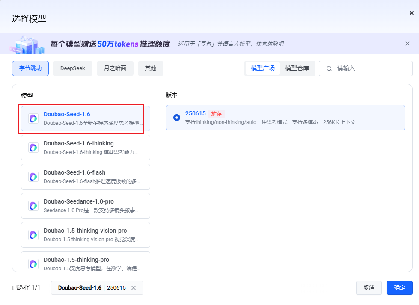Click the Seedance 1.0 Pro description text
This screenshot has height=305, width=419.
tap(91, 210)
